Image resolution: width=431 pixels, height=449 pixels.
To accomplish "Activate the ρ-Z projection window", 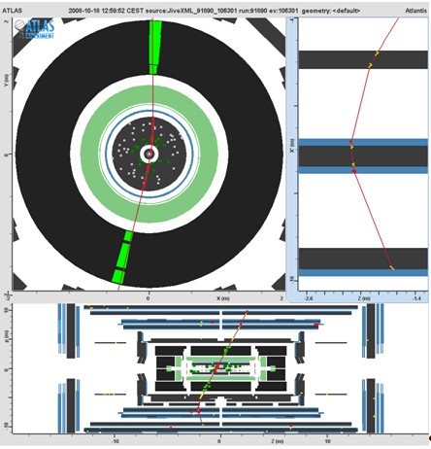I will pyautogui.click(x=220, y=368).
